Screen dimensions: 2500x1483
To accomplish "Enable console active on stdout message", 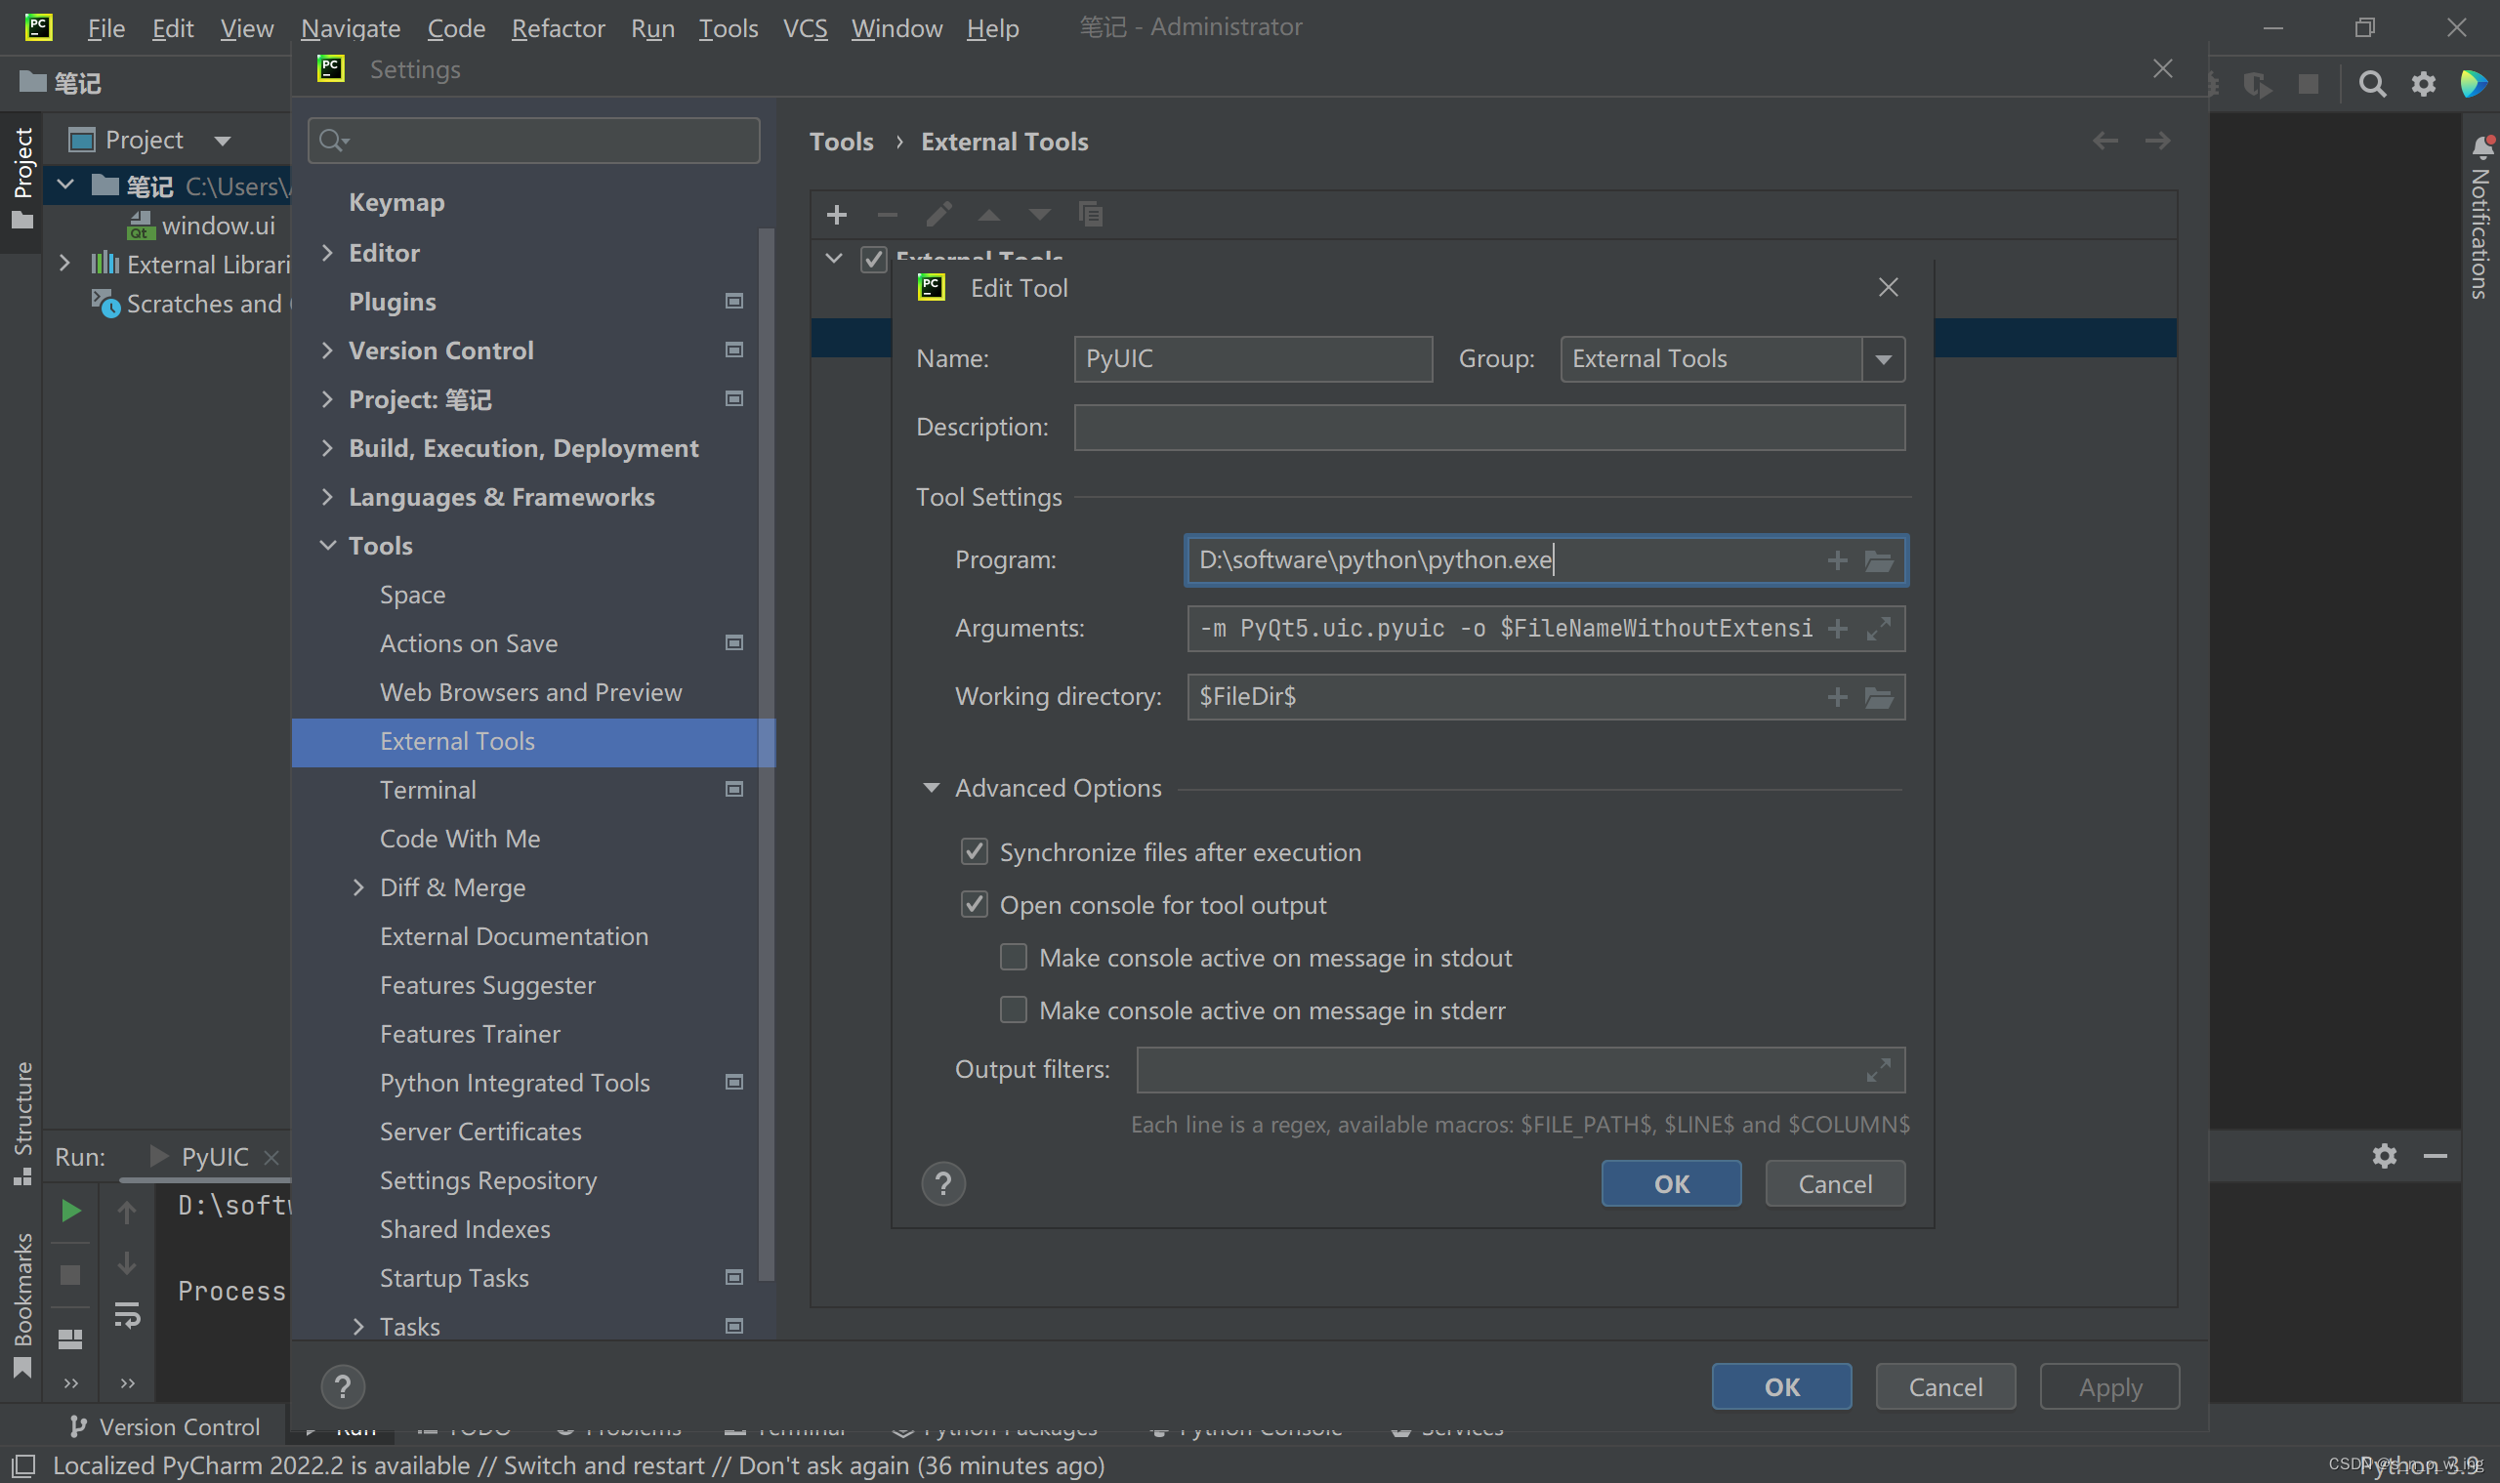I will 1014,958.
